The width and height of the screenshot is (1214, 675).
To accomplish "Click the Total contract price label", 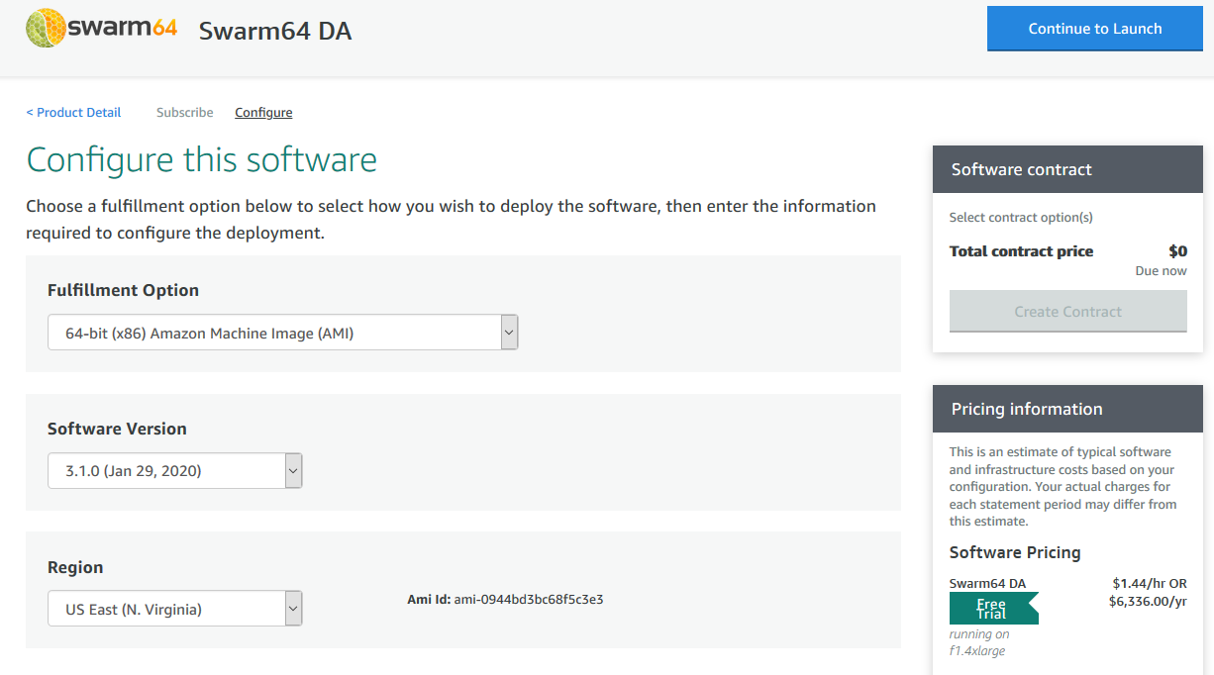I will [1021, 251].
